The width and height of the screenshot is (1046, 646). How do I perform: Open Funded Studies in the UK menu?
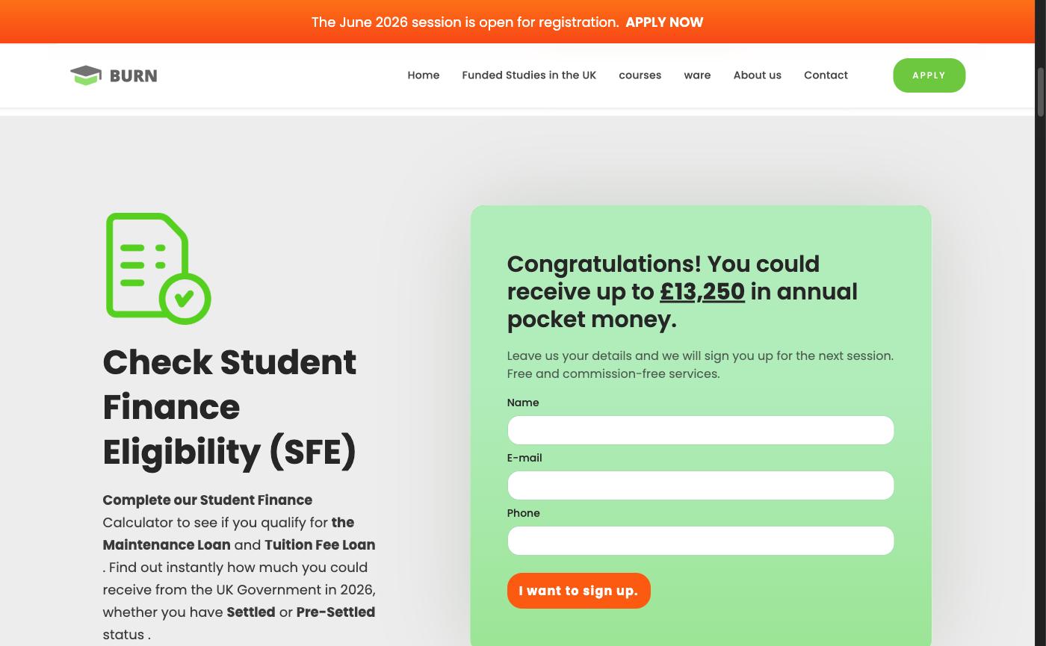pos(529,75)
